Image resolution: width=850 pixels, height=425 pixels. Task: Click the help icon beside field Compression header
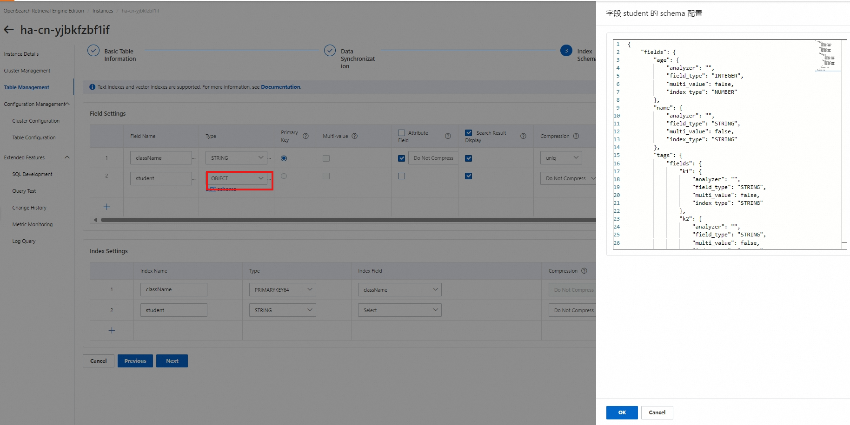576,136
